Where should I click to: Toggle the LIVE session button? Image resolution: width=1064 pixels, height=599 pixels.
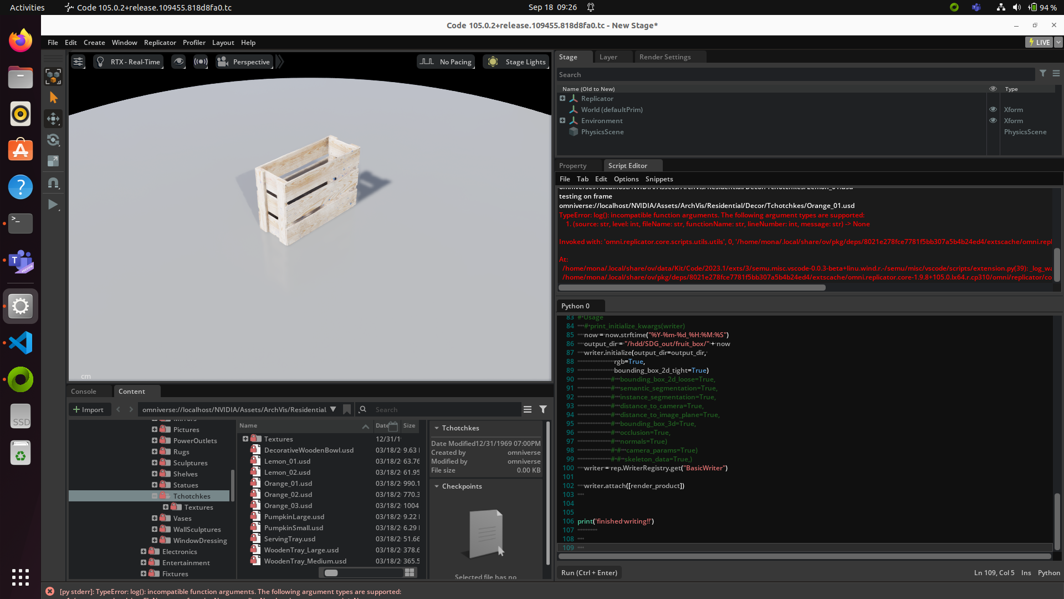click(1039, 42)
